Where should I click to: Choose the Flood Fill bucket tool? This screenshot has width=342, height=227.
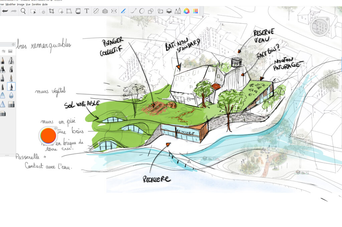(x=78, y=11)
